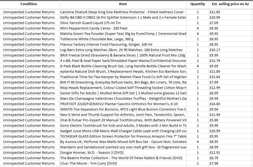Select quantity 4 in Matcha Green Tea row
The width and height of the screenshot is (253, 167).
click(198, 34)
